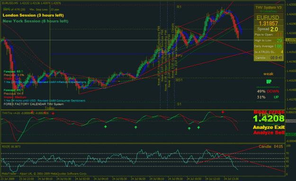Click the R1 pivot level label
The width and height of the screenshot is (296, 181).
(x=179, y=7)
